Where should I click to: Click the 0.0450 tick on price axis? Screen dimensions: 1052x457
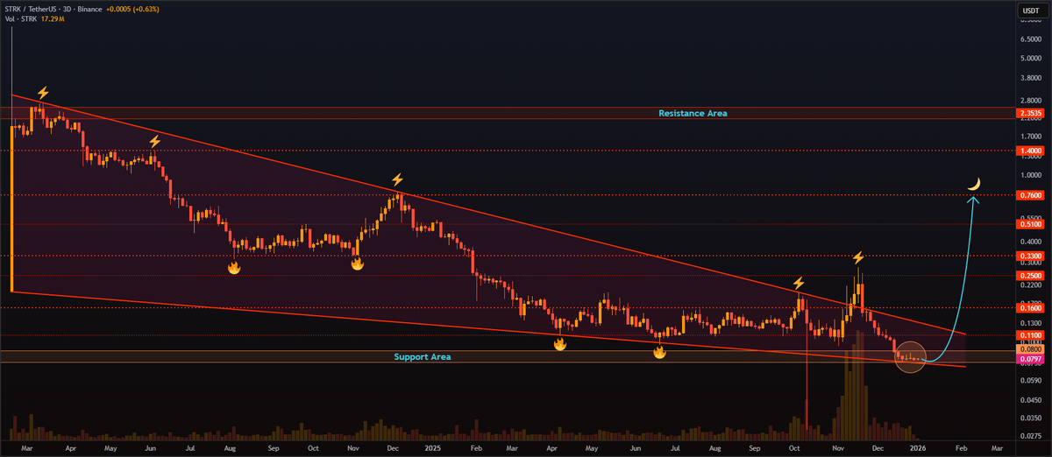tap(1029, 400)
